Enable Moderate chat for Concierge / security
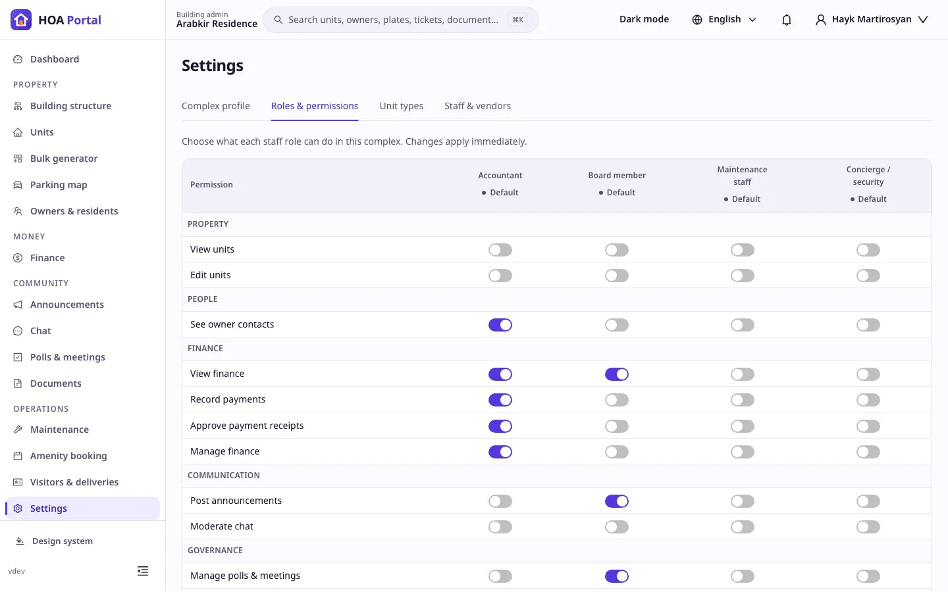The width and height of the screenshot is (948, 592). tap(868, 527)
